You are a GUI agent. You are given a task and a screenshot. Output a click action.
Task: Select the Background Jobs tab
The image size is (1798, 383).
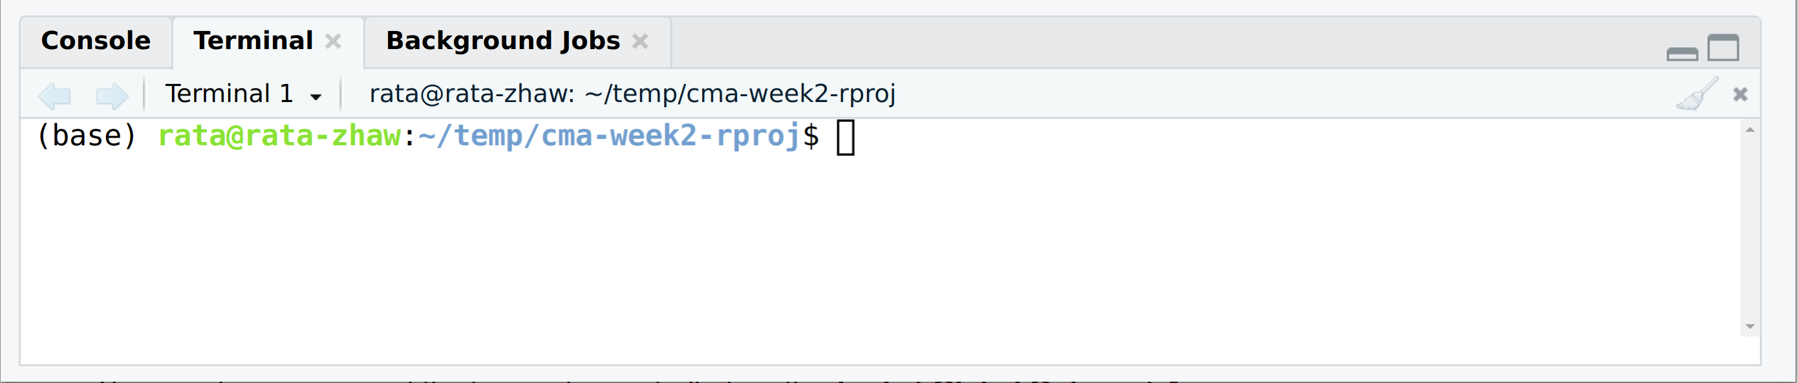click(502, 41)
